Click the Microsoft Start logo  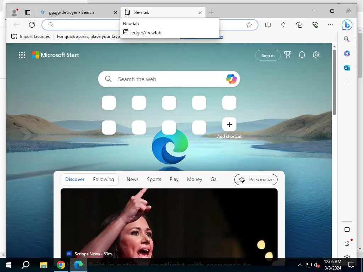click(x=56, y=55)
